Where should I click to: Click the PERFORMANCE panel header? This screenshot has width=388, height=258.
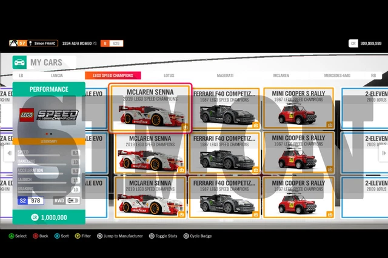coord(49,89)
